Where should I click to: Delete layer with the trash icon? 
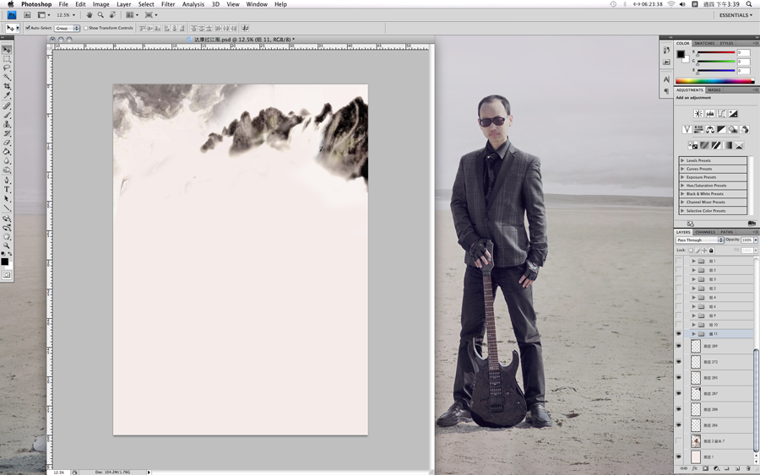click(747, 469)
